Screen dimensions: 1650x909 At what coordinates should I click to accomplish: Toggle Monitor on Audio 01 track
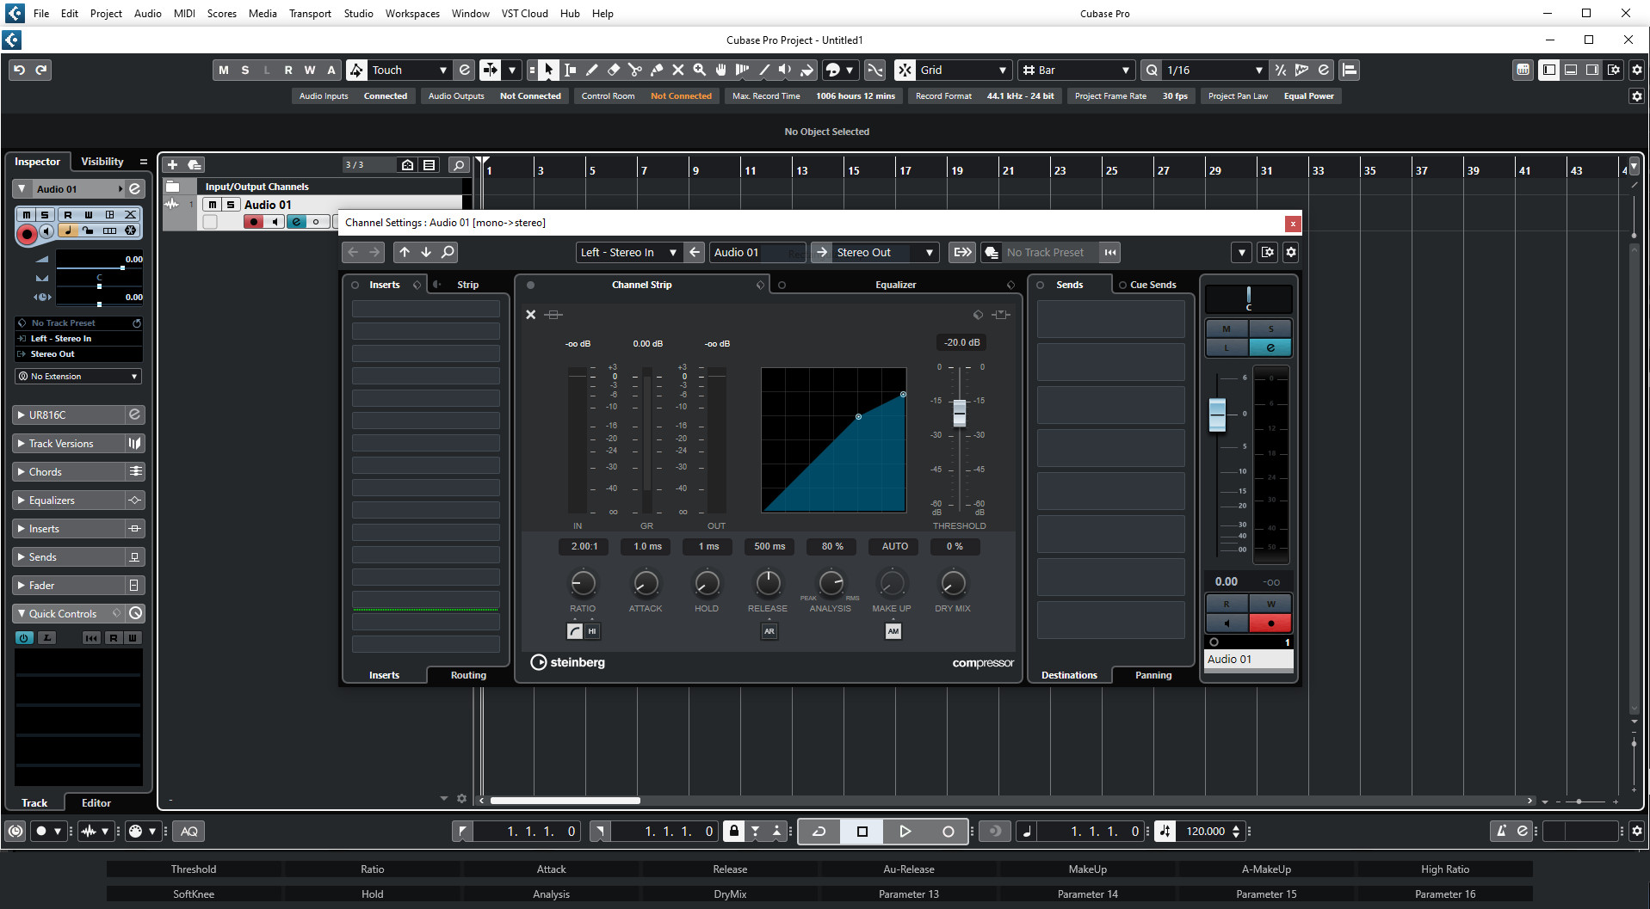[275, 222]
